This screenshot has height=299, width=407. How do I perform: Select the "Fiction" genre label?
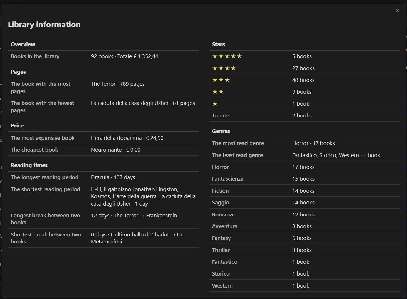click(220, 191)
